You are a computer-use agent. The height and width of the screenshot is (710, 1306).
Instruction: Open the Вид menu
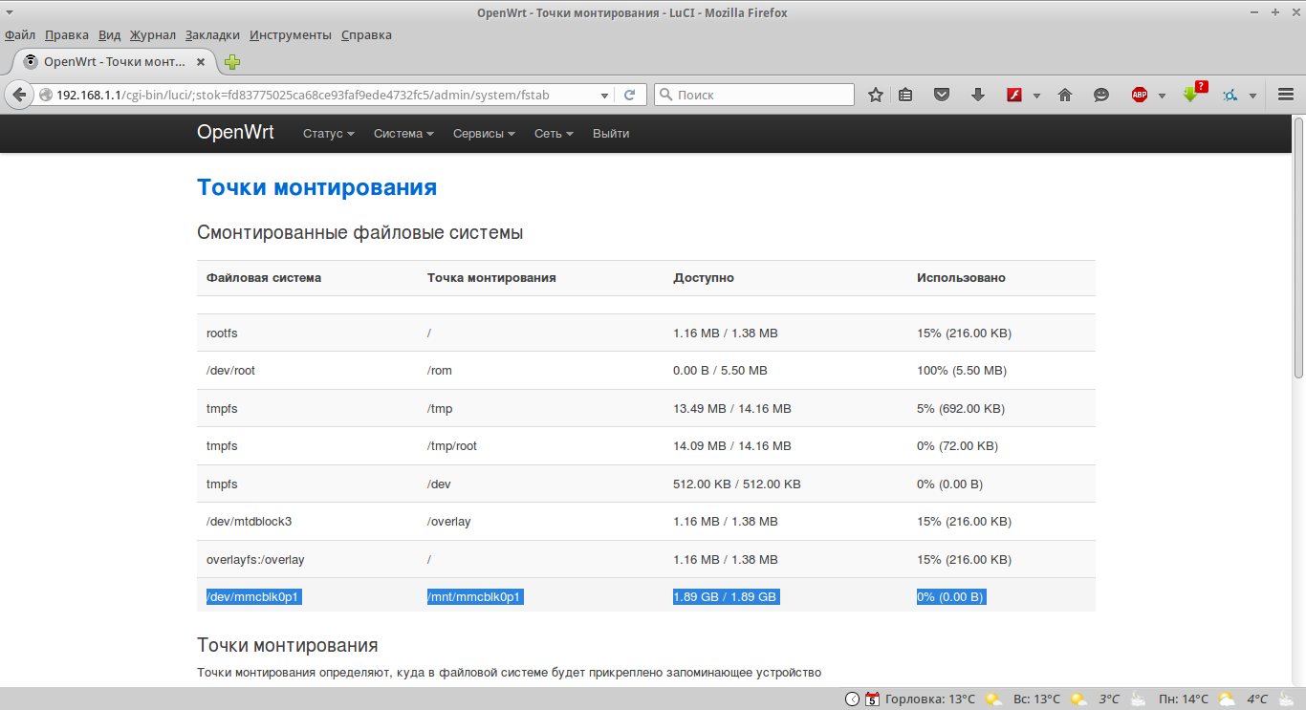click(110, 35)
